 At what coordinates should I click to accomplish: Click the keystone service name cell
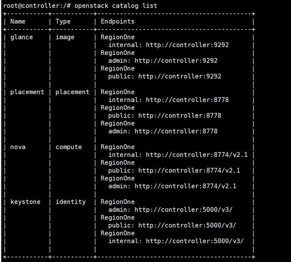(x=25, y=202)
